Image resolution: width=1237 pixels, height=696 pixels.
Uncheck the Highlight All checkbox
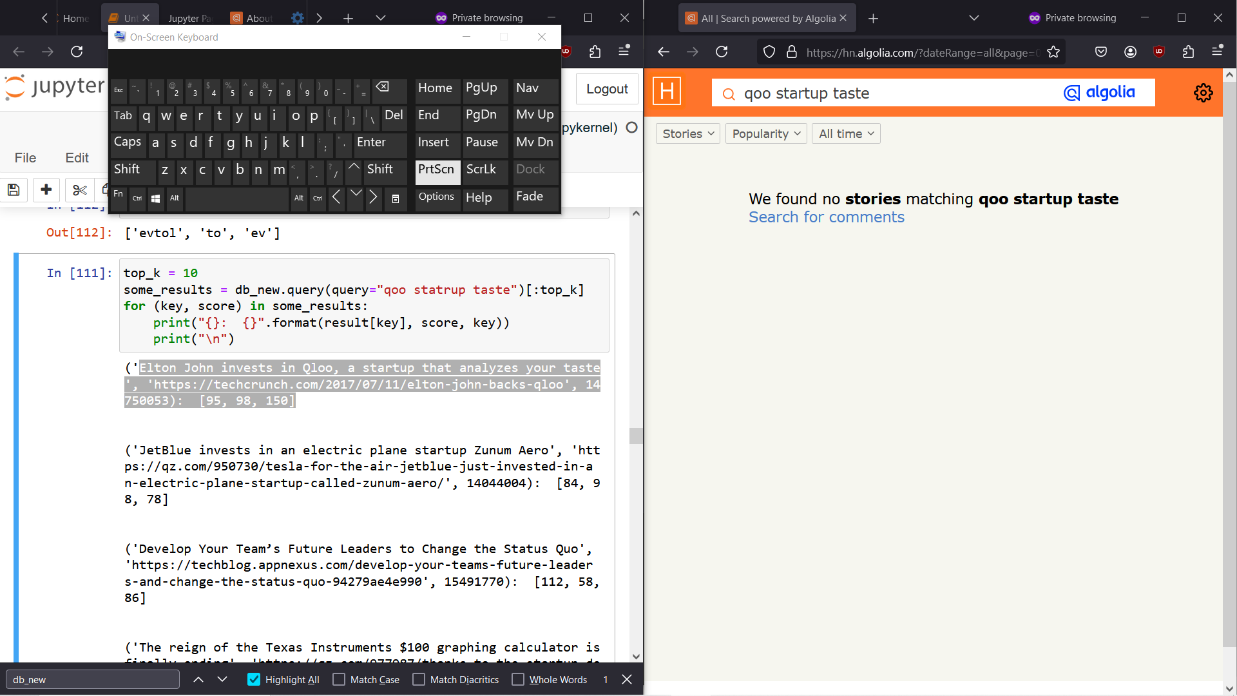coord(254,679)
